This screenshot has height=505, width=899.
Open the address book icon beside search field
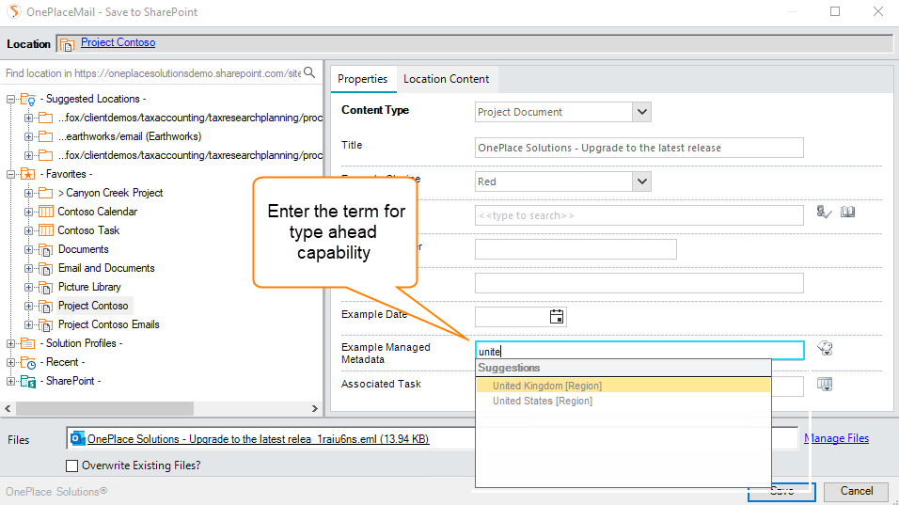pyautogui.click(x=848, y=213)
